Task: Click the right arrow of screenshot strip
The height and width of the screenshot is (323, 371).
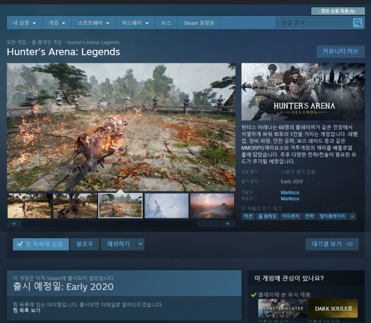Action: pyautogui.click(x=228, y=224)
